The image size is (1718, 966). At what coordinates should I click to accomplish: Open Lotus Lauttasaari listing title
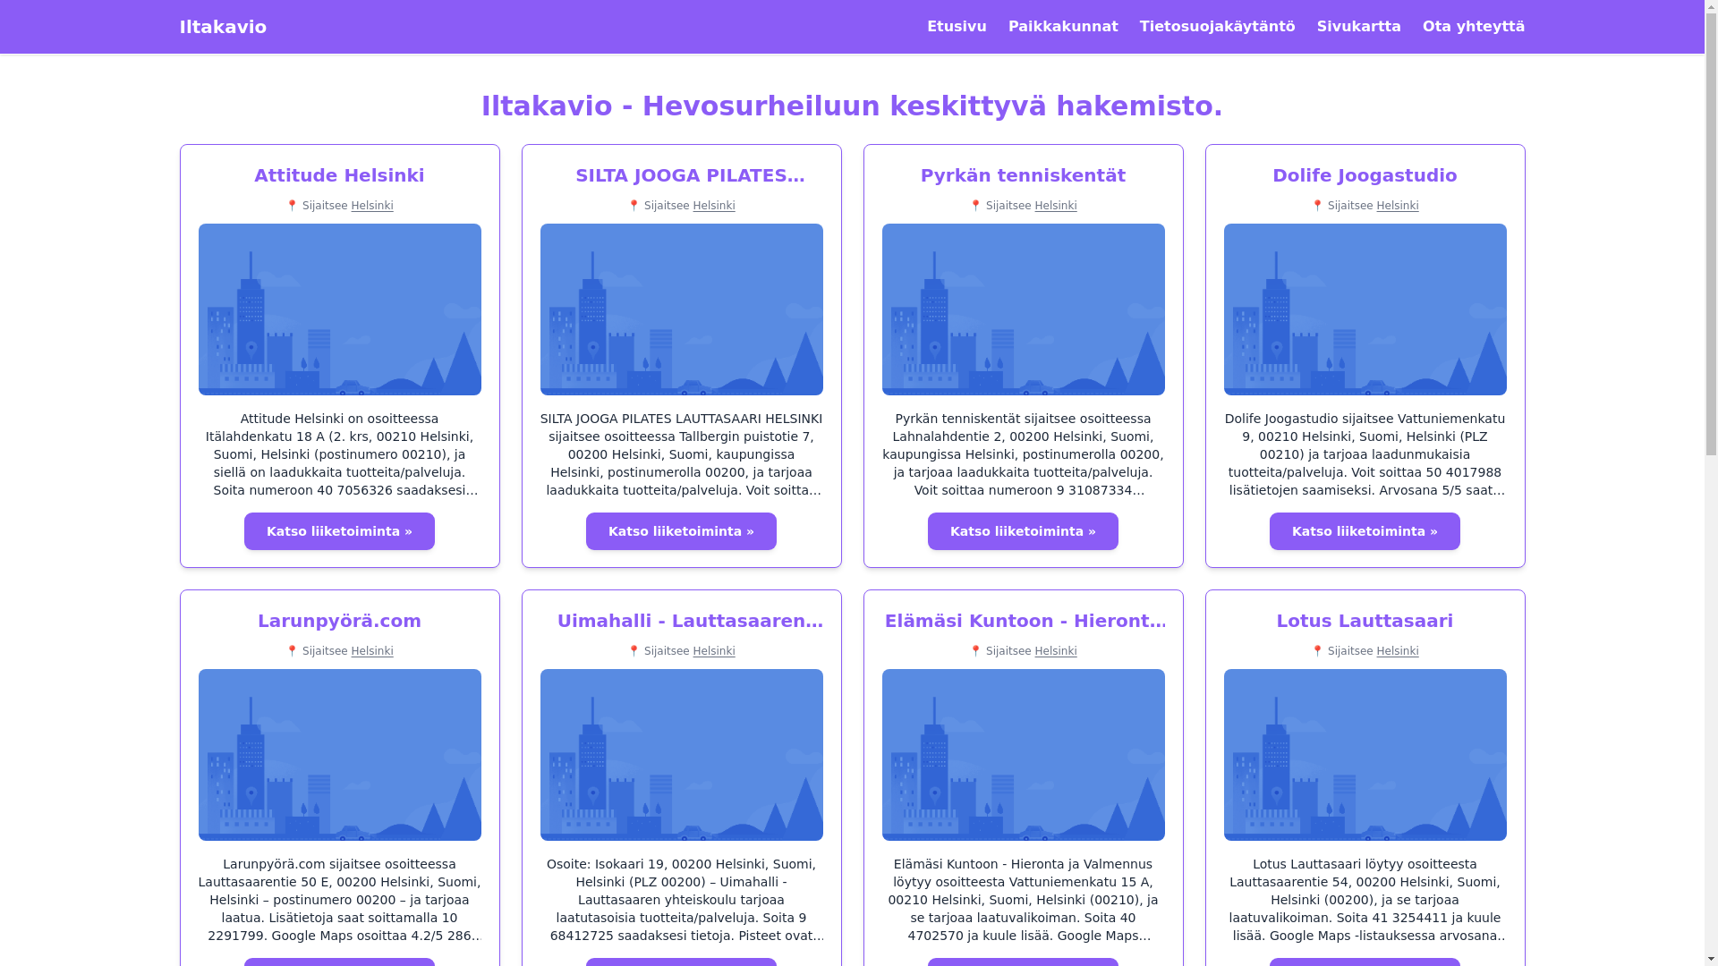pos(1365,621)
